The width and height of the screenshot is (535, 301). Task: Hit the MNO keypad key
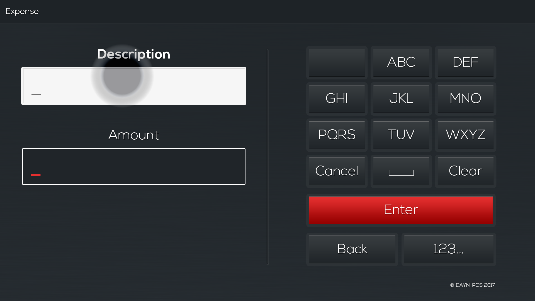(x=465, y=99)
